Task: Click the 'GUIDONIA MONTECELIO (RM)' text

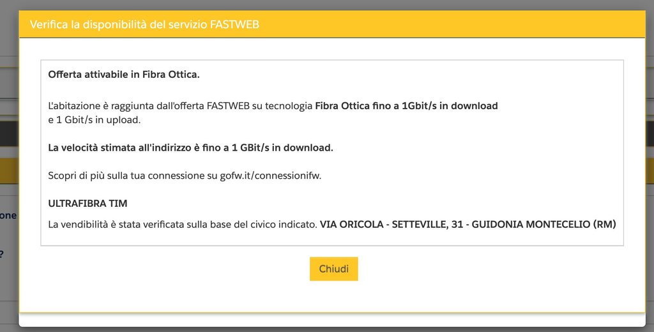Action: pyautogui.click(x=544, y=224)
